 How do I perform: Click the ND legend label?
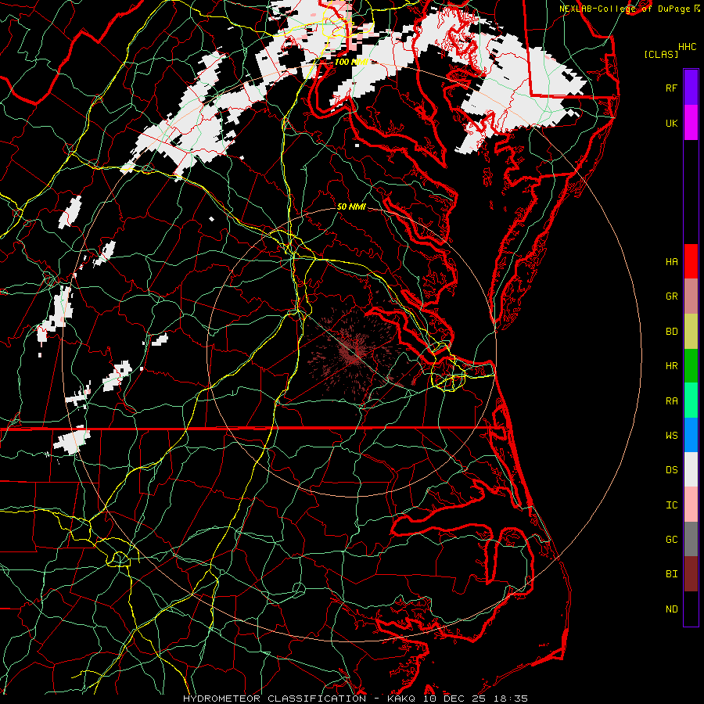point(672,609)
